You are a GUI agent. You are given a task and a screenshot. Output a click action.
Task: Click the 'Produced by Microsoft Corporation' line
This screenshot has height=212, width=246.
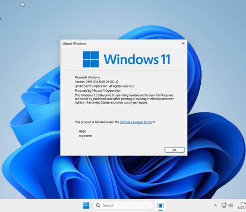click(x=98, y=90)
